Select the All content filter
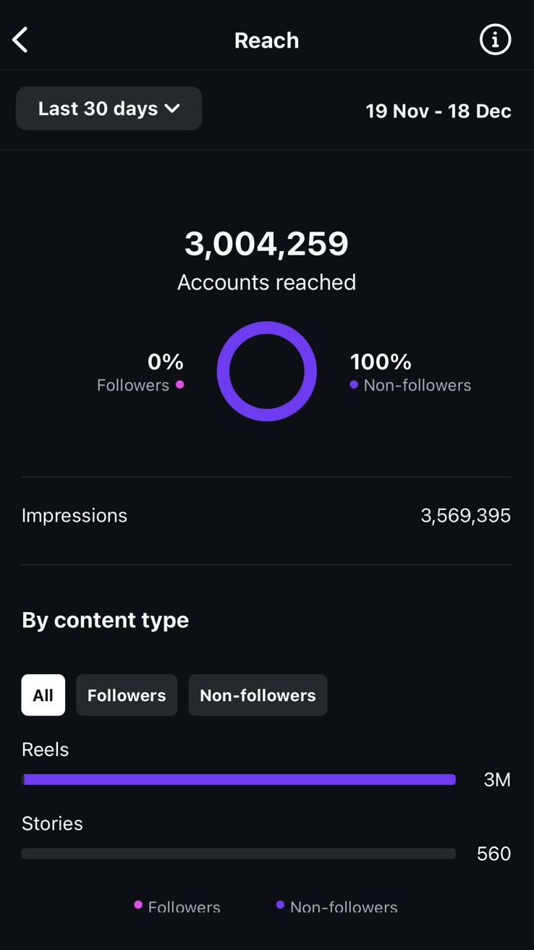The height and width of the screenshot is (950, 534). point(43,695)
